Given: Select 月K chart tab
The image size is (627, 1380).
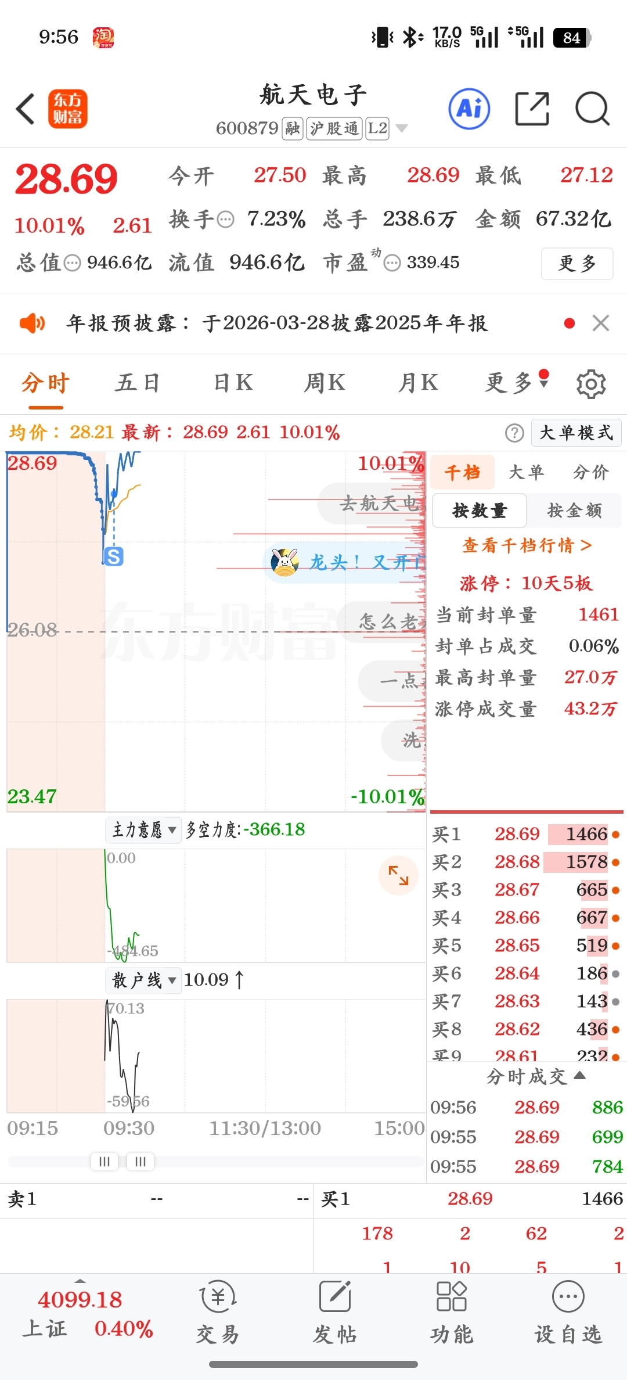Looking at the screenshot, I should (x=418, y=383).
